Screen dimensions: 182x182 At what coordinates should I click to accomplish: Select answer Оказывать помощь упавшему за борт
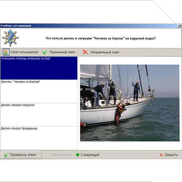pyautogui.click(x=39, y=68)
